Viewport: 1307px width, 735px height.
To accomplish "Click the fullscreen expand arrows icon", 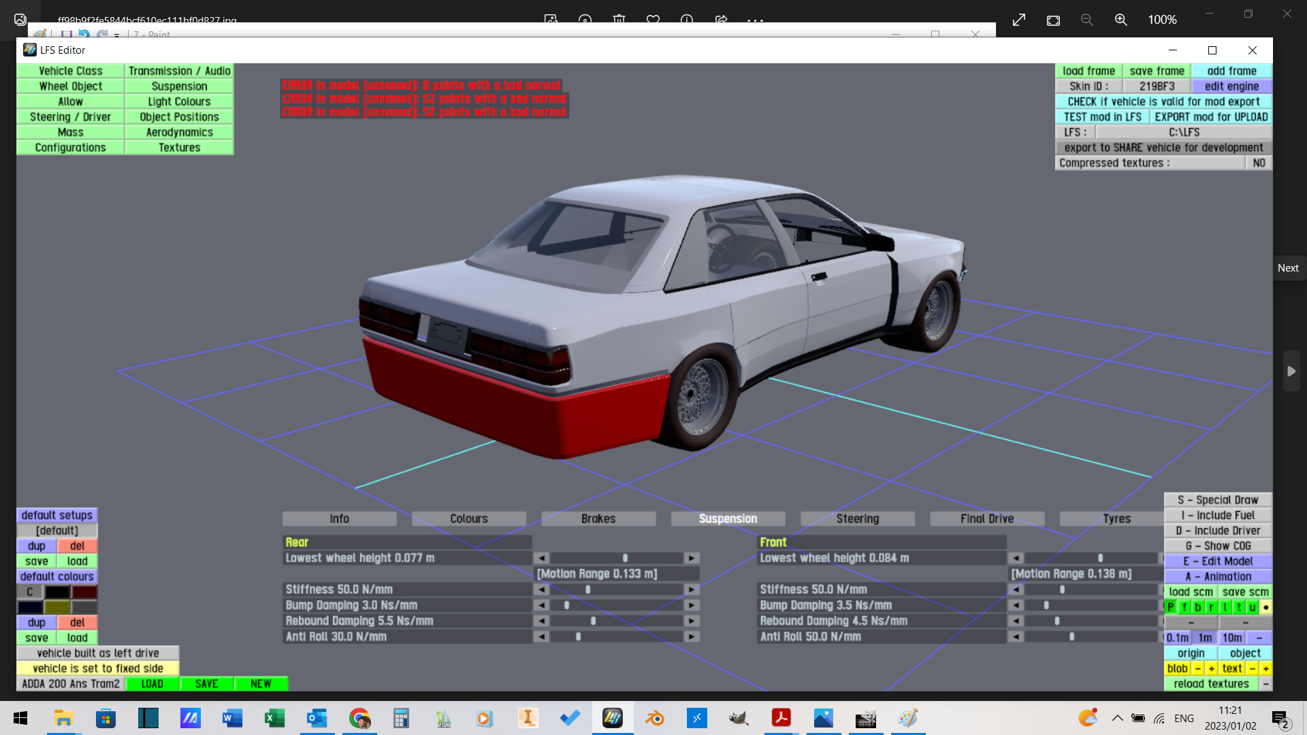I will [x=1019, y=20].
